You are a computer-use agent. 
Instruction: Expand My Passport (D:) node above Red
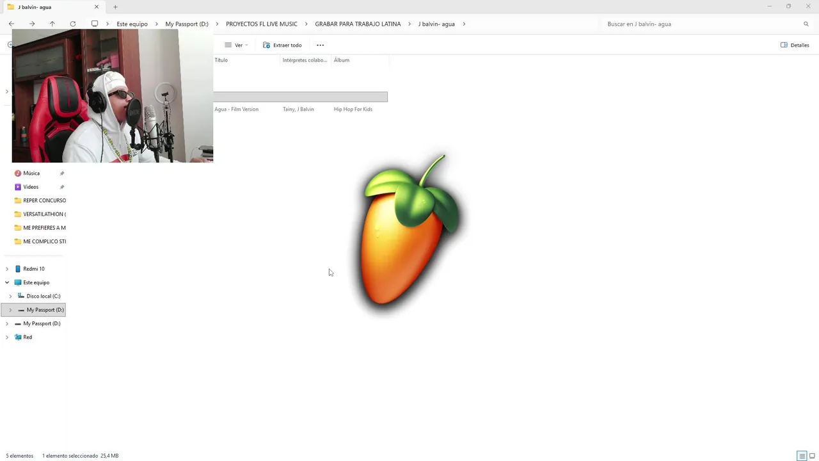click(7, 323)
